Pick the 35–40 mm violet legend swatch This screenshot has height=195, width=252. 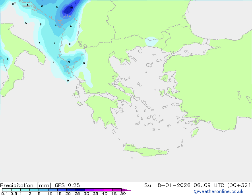click(x=98, y=190)
